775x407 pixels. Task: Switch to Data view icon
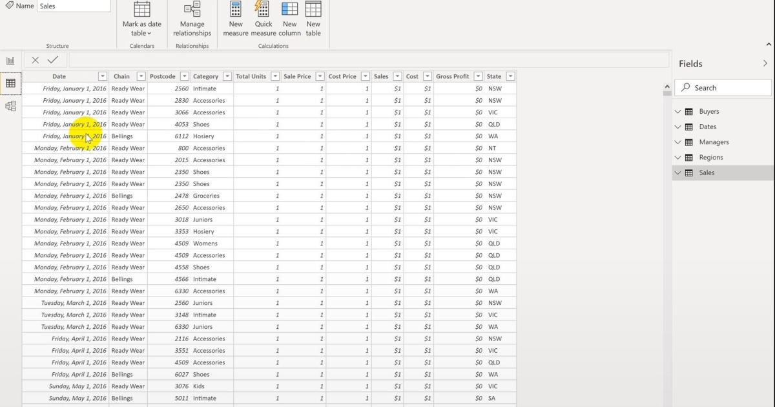tap(10, 83)
